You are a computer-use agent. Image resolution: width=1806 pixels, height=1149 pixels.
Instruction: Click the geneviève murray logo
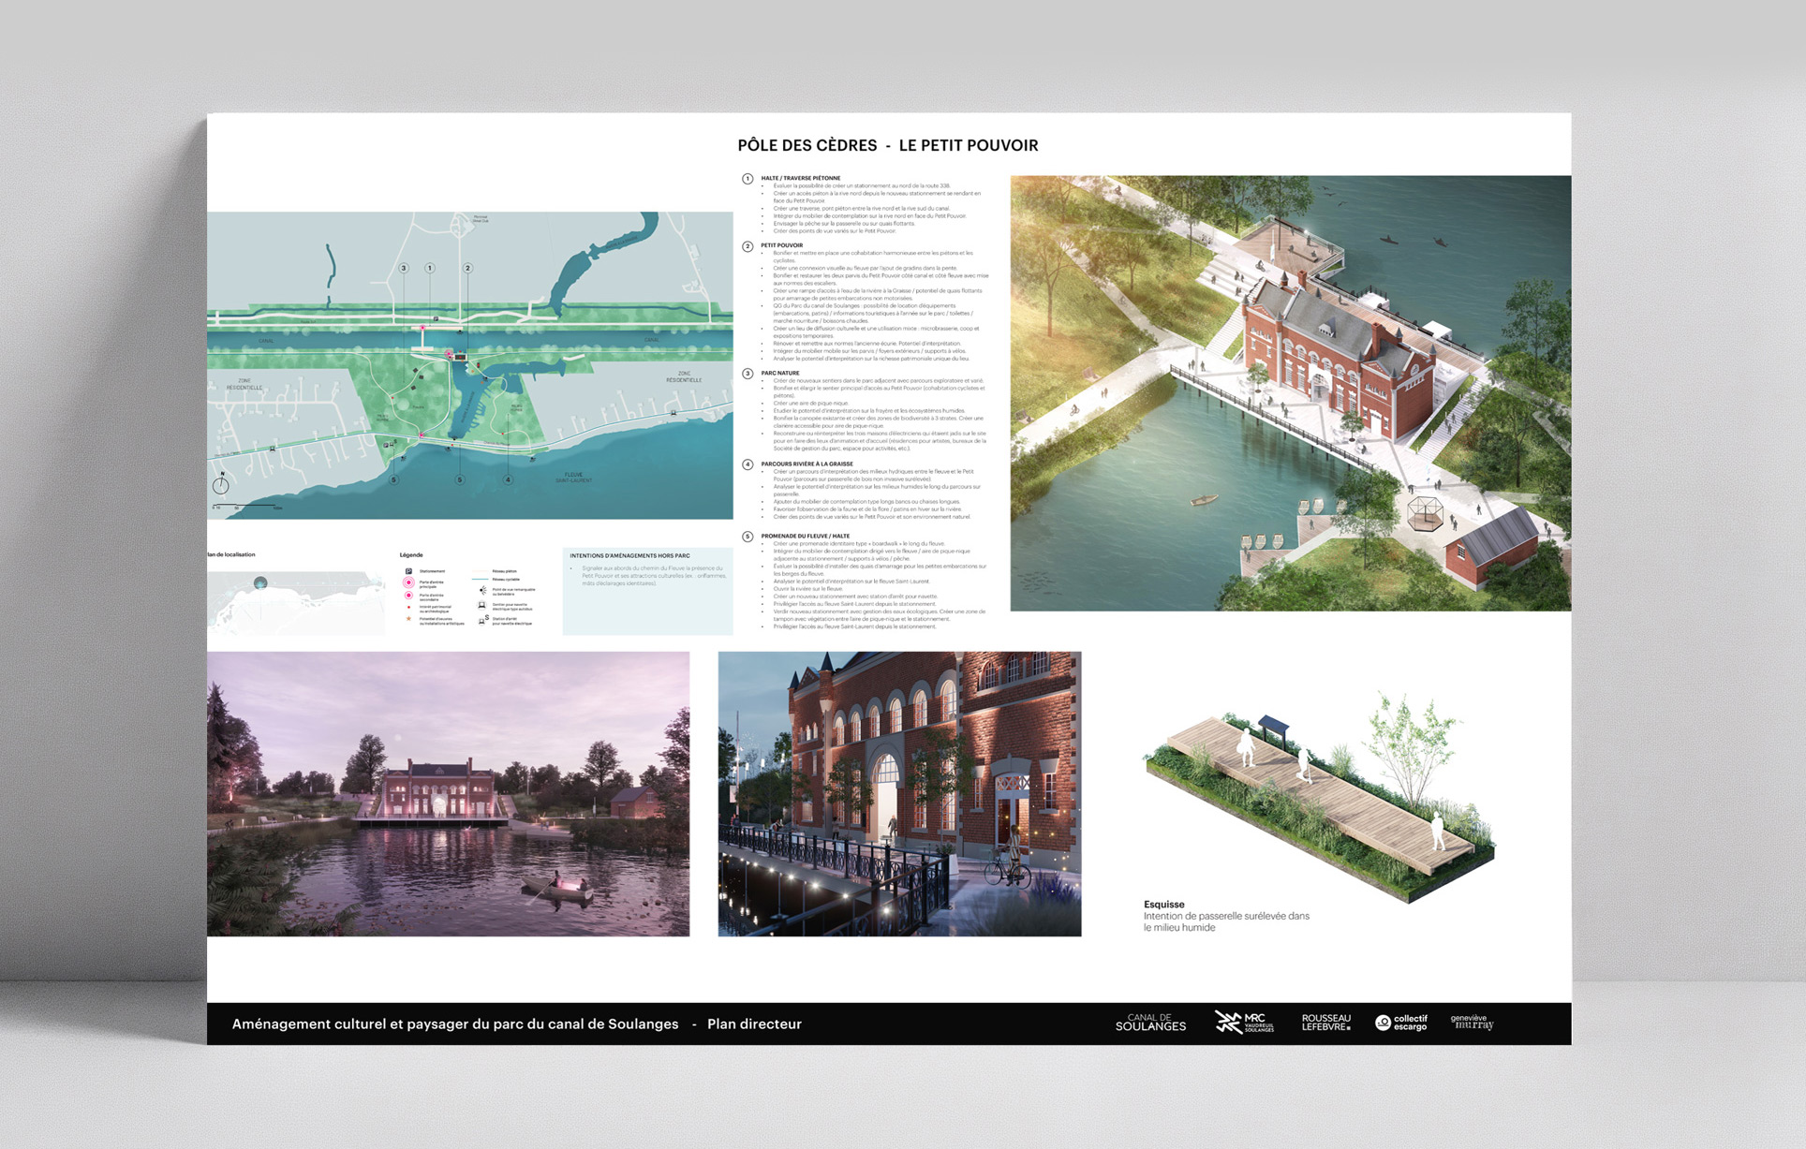coord(1472,1023)
